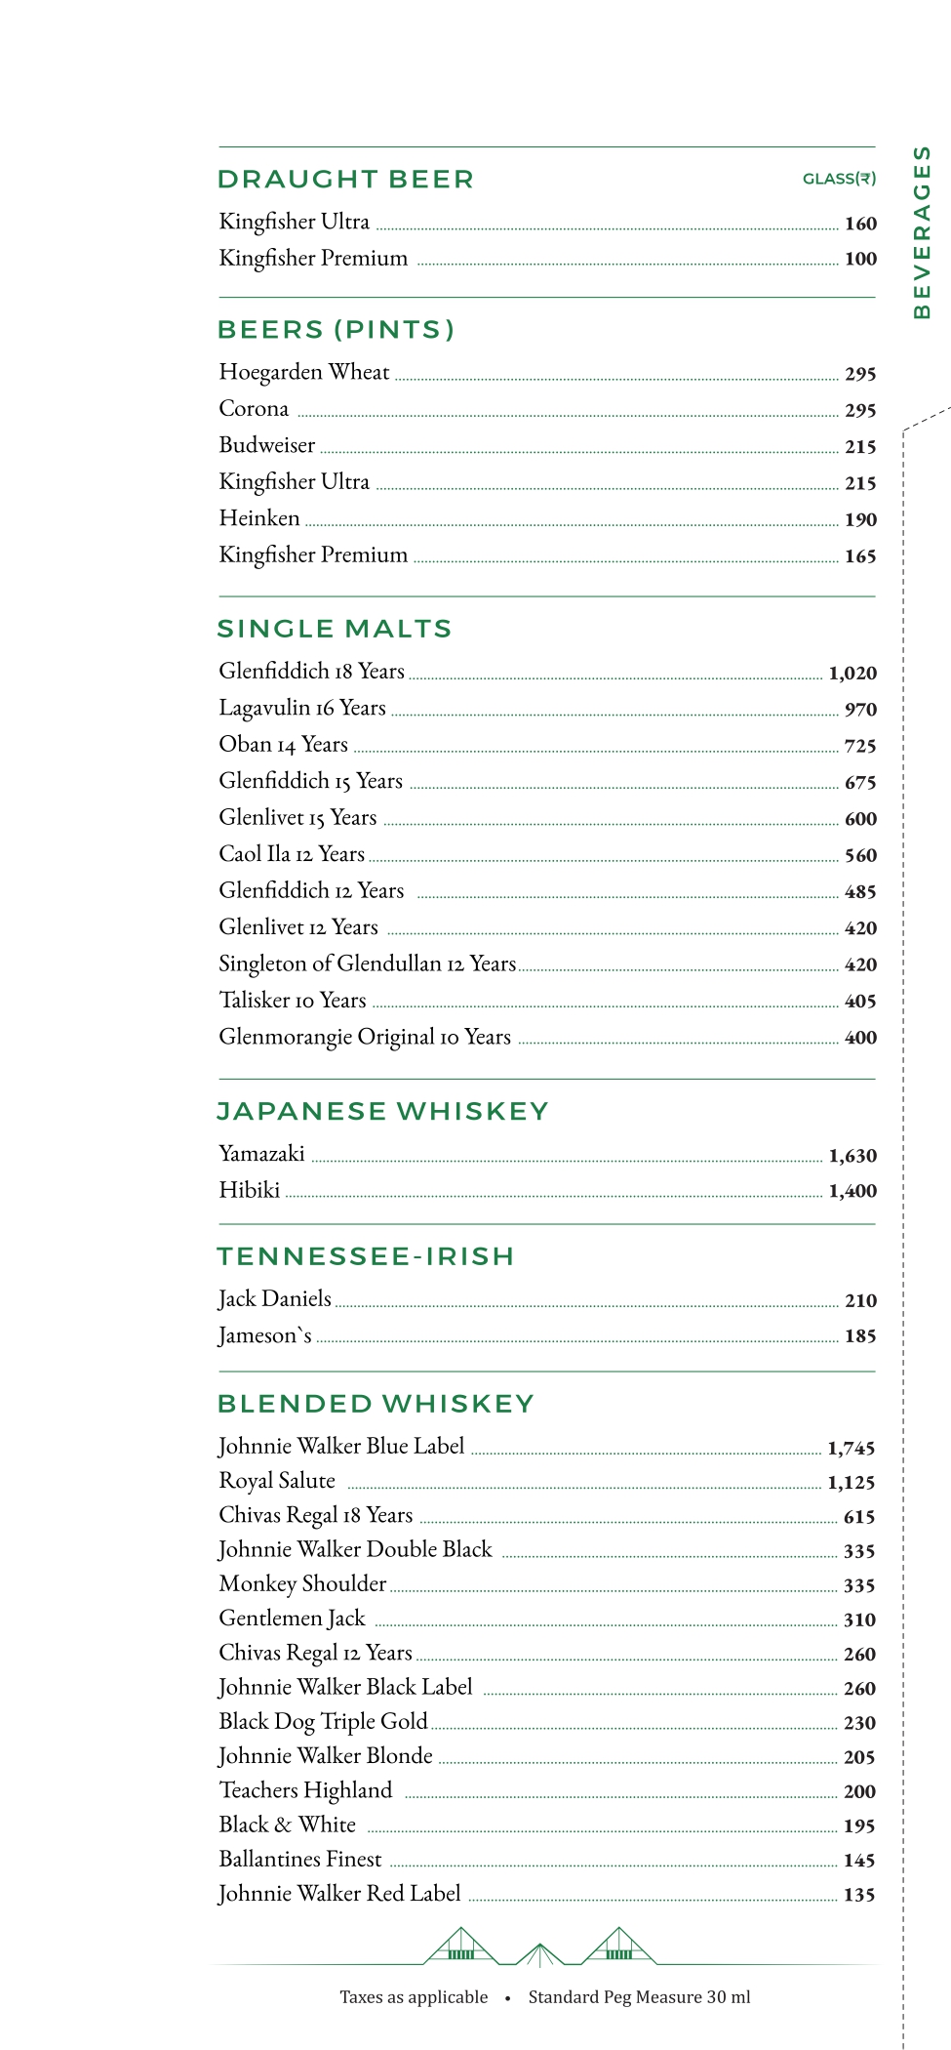Click the Standard Peg Measure 30 ml note
Screen dimensions: 951x2050
pos(640,1997)
